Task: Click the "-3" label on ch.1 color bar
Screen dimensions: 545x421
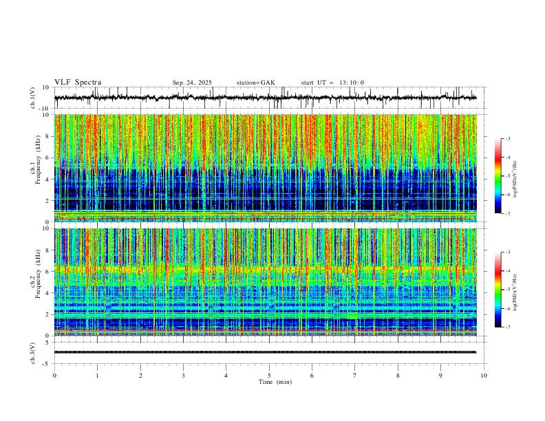Action: (507, 138)
